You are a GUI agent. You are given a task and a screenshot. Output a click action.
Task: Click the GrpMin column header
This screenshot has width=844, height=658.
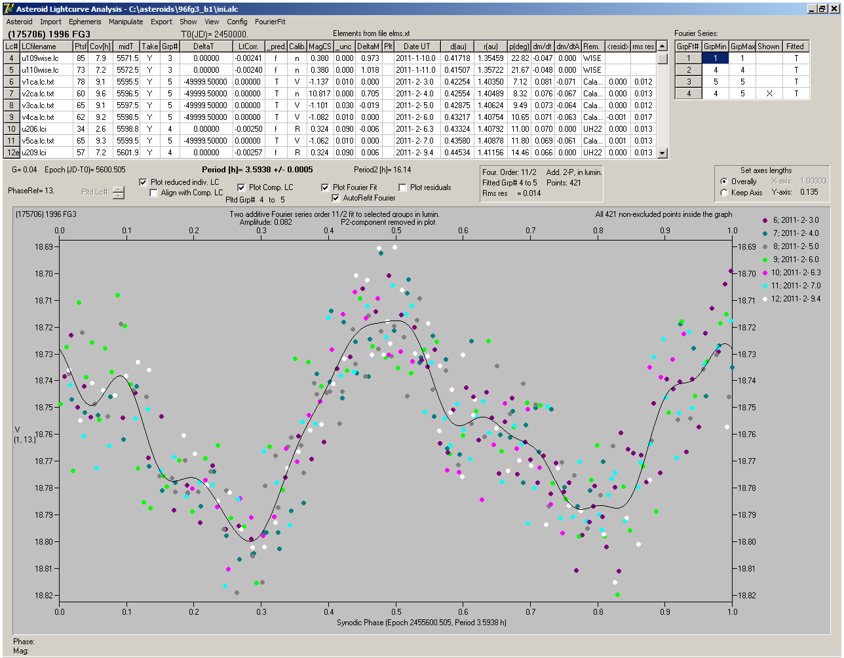715,47
